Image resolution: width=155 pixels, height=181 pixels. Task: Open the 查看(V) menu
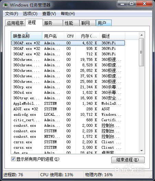pyautogui.click(x=49, y=14)
